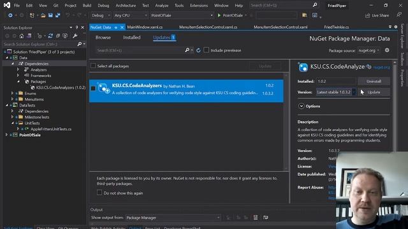The height and width of the screenshot is (229, 408).
Task: Open Properties wrench icon in Solution Explorer
Action: 75,36
